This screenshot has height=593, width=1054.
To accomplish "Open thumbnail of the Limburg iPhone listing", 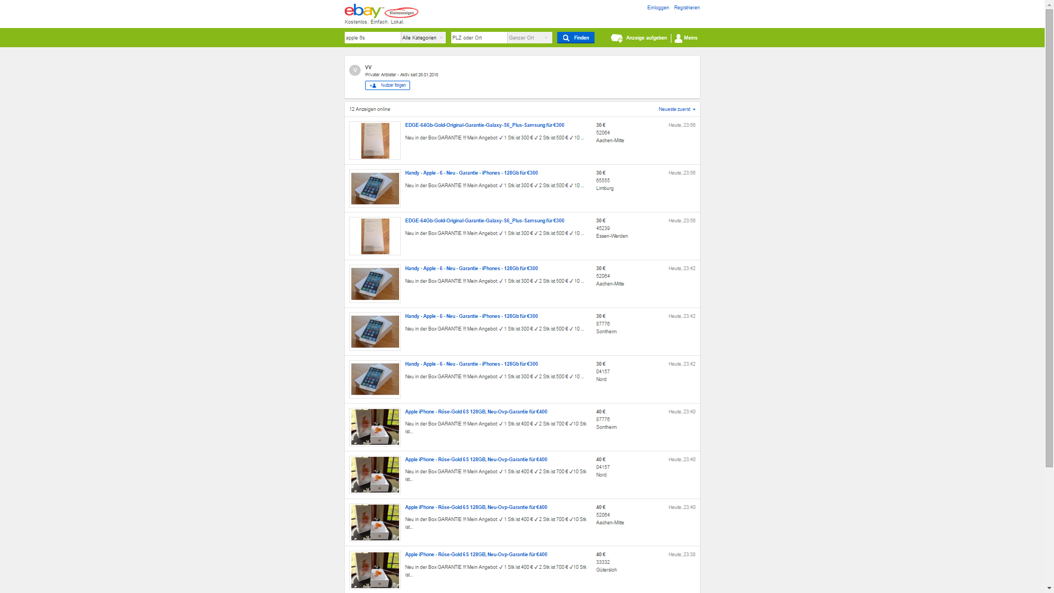I will point(375,188).
